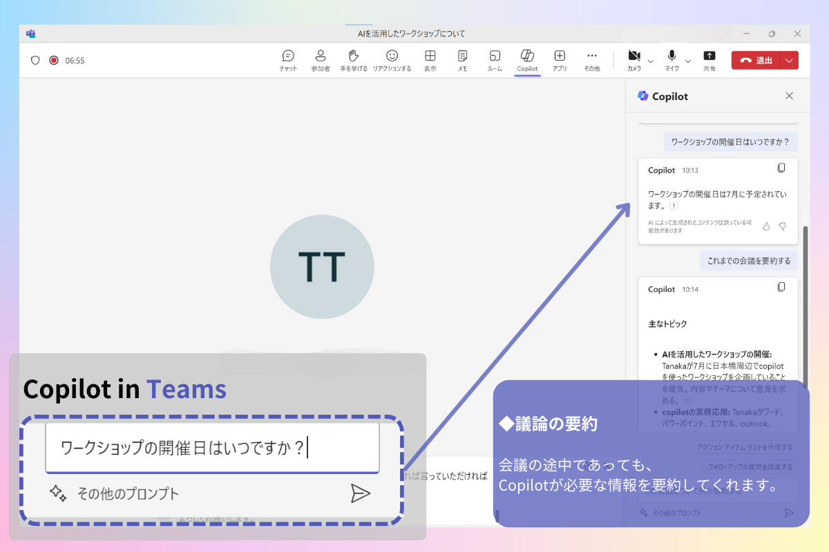
Task: Expand the microphone options dropdown arrow
Action: point(687,61)
